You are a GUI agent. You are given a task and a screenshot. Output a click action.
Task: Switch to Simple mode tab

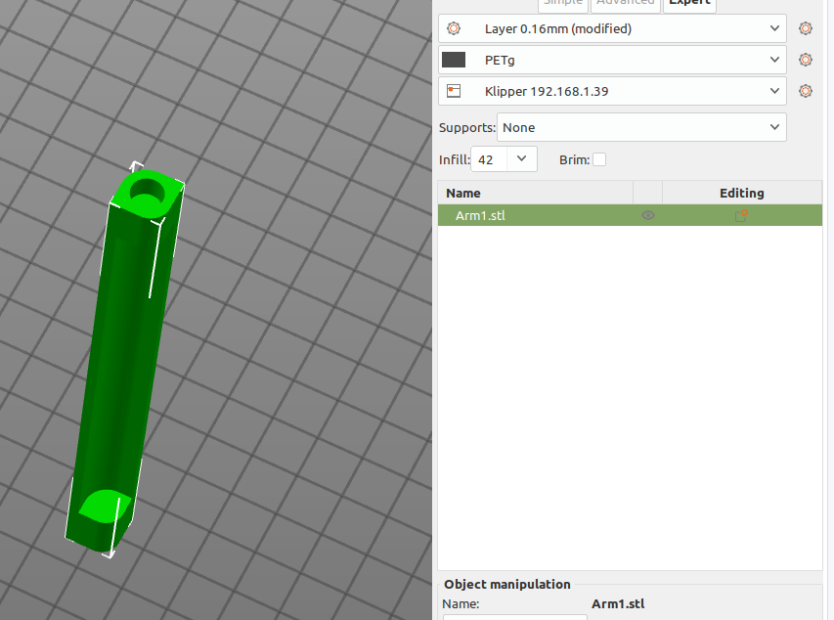pos(562,3)
